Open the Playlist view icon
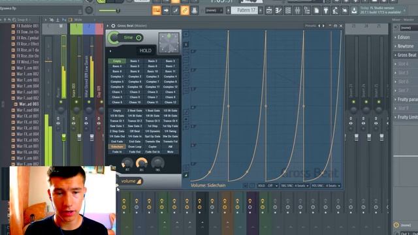Viewport: 418px width, 235px height. [269, 10]
